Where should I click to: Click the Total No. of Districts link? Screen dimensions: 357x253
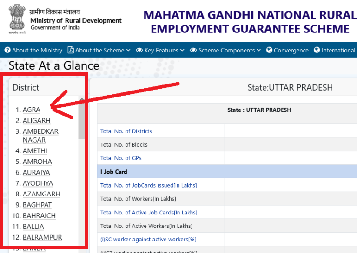tap(126, 131)
